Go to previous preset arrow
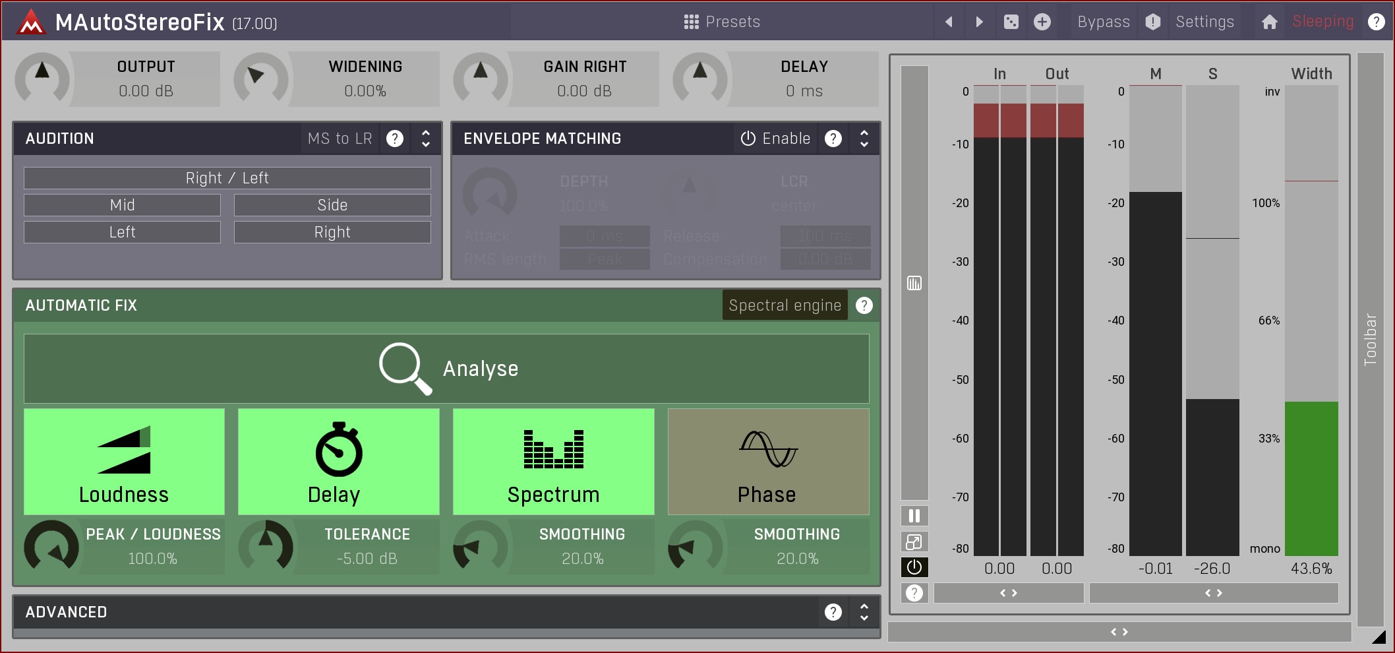Screen dimensions: 1395x653 [949, 22]
